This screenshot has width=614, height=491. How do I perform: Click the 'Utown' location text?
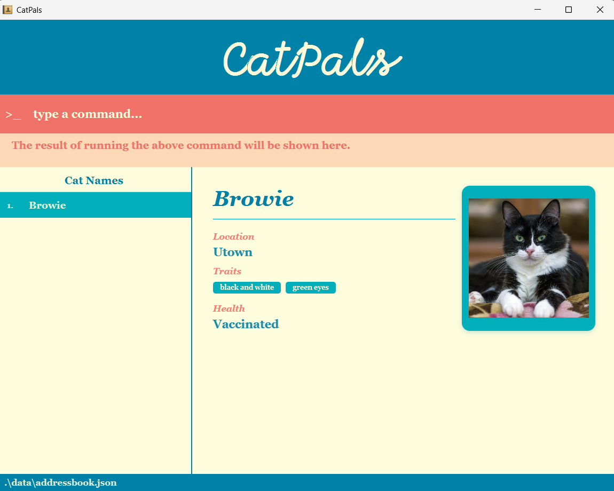click(232, 251)
